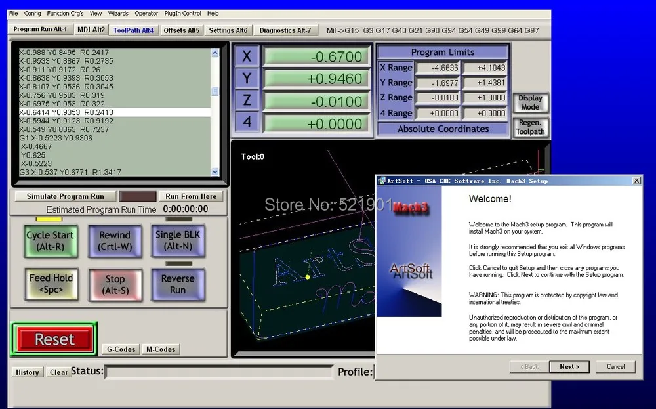The image size is (656, 409).
Task: Click the Status message field
Action: (x=219, y=372)
